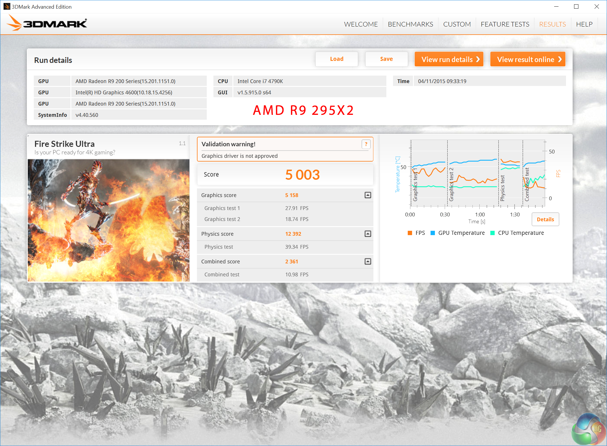Open the Help tab
607x446 pixels.
click(584, 24)
